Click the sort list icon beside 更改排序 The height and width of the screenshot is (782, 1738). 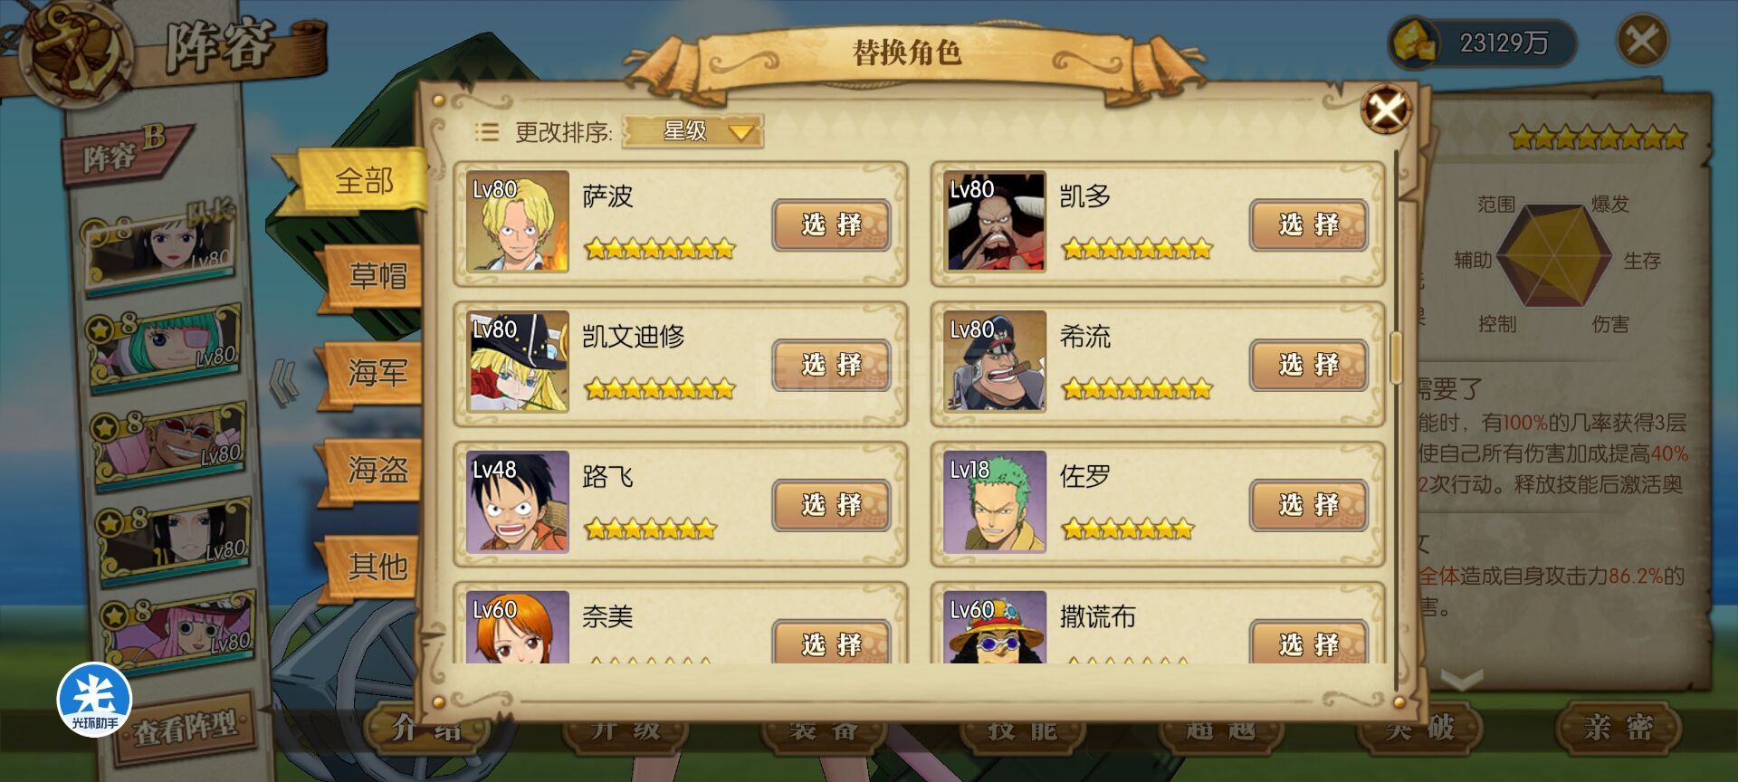(487, 132)
